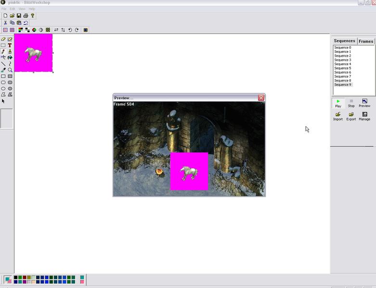The height and width of the screenshot is (288, 376).
Task: Select the rectangular selection tool
Action: pos(3,45)
